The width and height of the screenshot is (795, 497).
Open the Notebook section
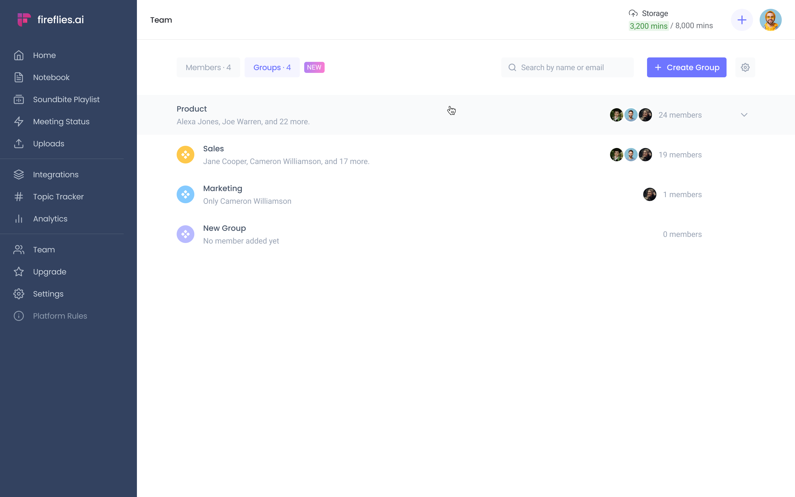pyautogui.click(x=51, y=77)
